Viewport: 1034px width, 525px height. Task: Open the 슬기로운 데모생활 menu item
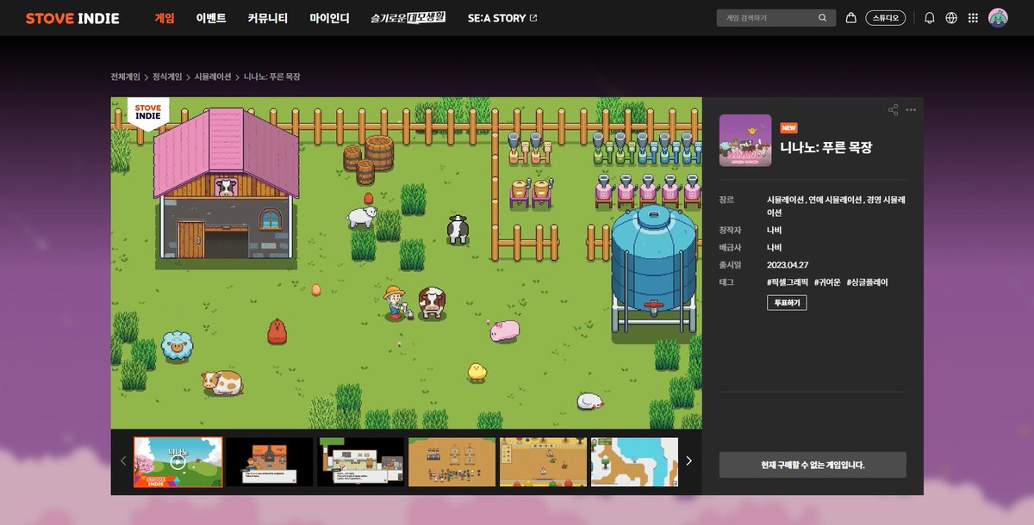point(408,17)
